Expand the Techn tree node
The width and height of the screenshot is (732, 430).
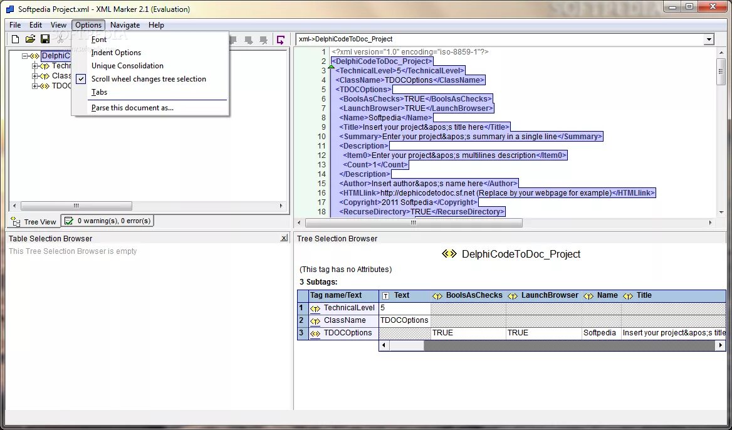tap(34, 66)
